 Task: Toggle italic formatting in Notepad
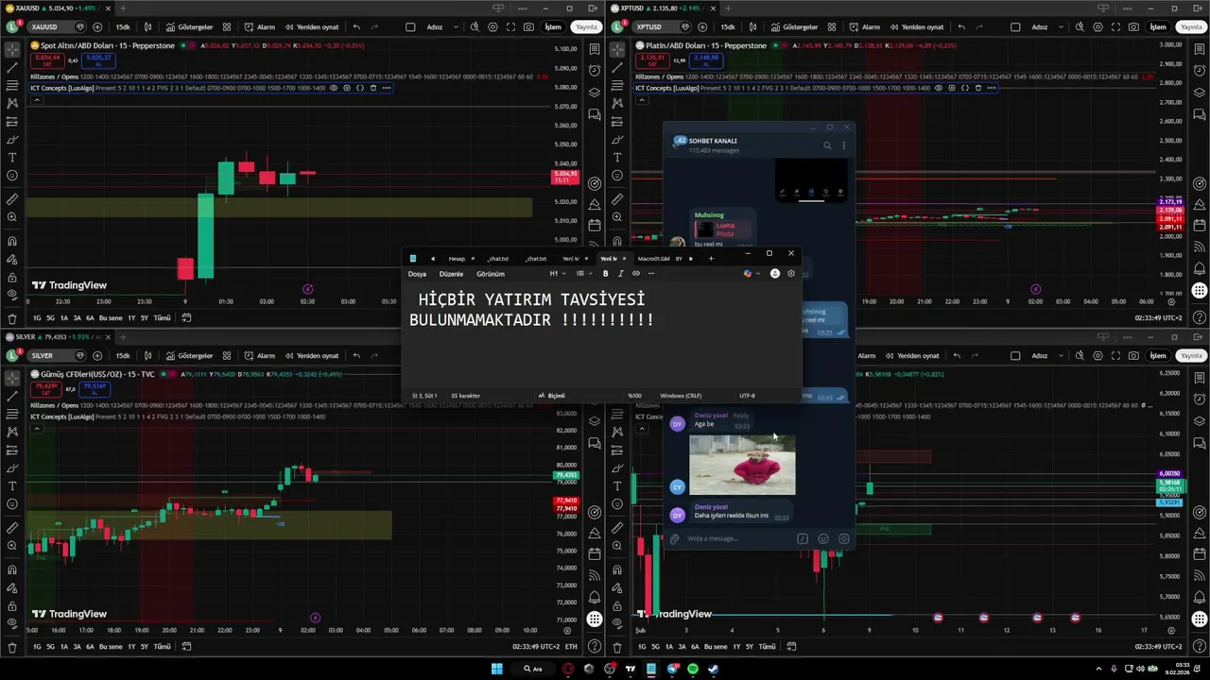coord(620,274)
